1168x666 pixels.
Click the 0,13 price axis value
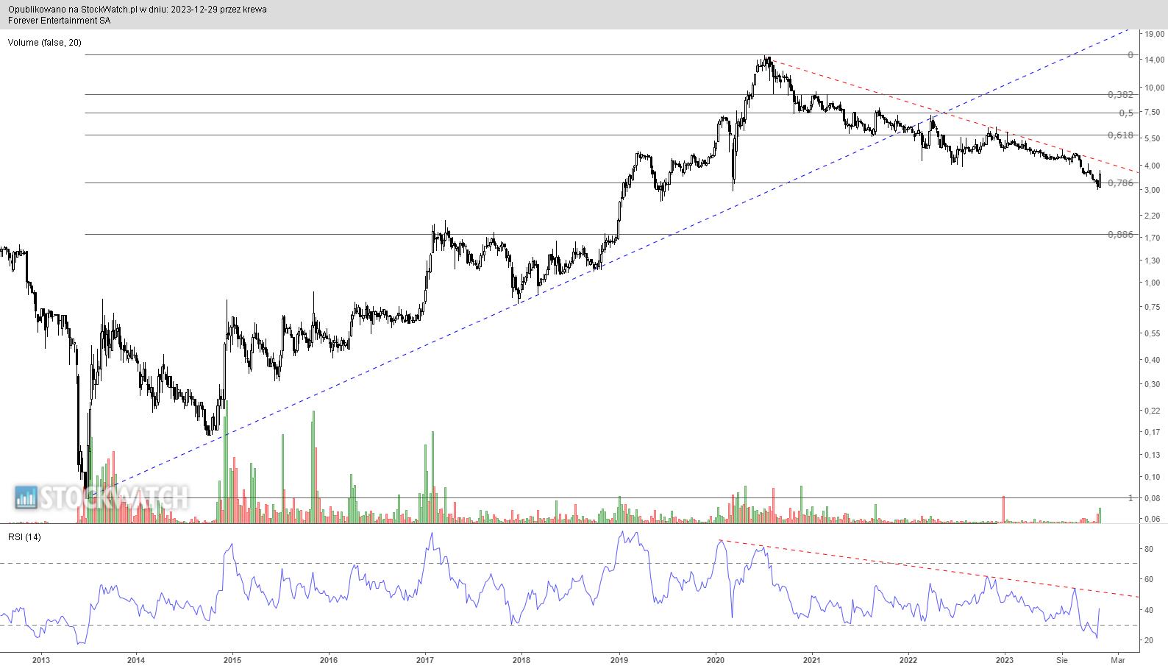[x=1152, y=455]
